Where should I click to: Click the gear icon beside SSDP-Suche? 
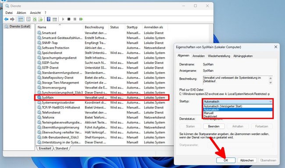39,63
